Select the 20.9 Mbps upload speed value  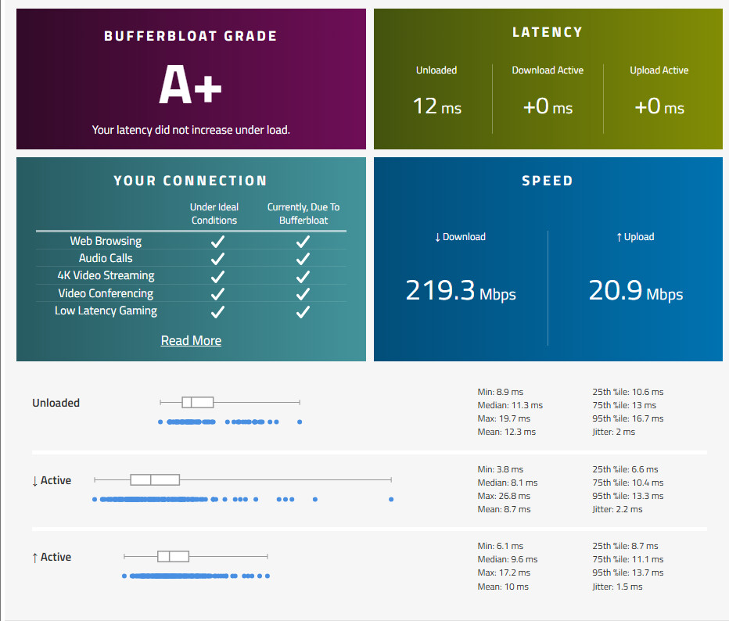point(635,291)
